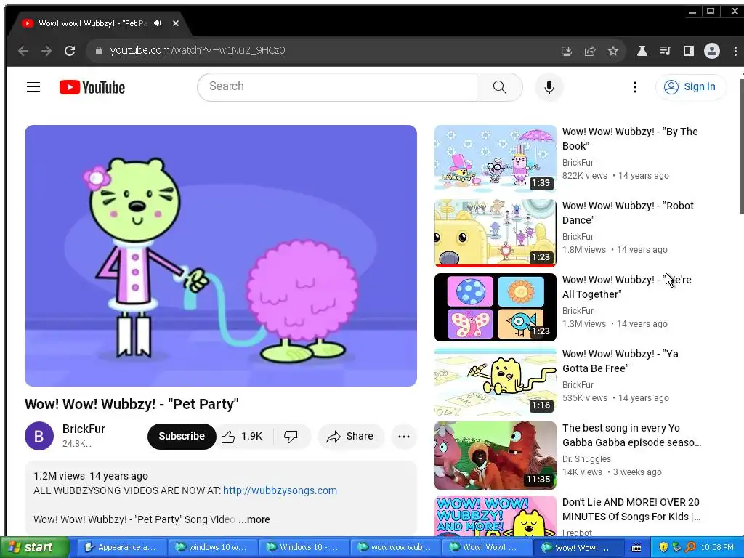Switch to "wow wow wub..." taskbar item
Image resolution: width=744 pixels, height=558 pixels.
coord(395,547)
